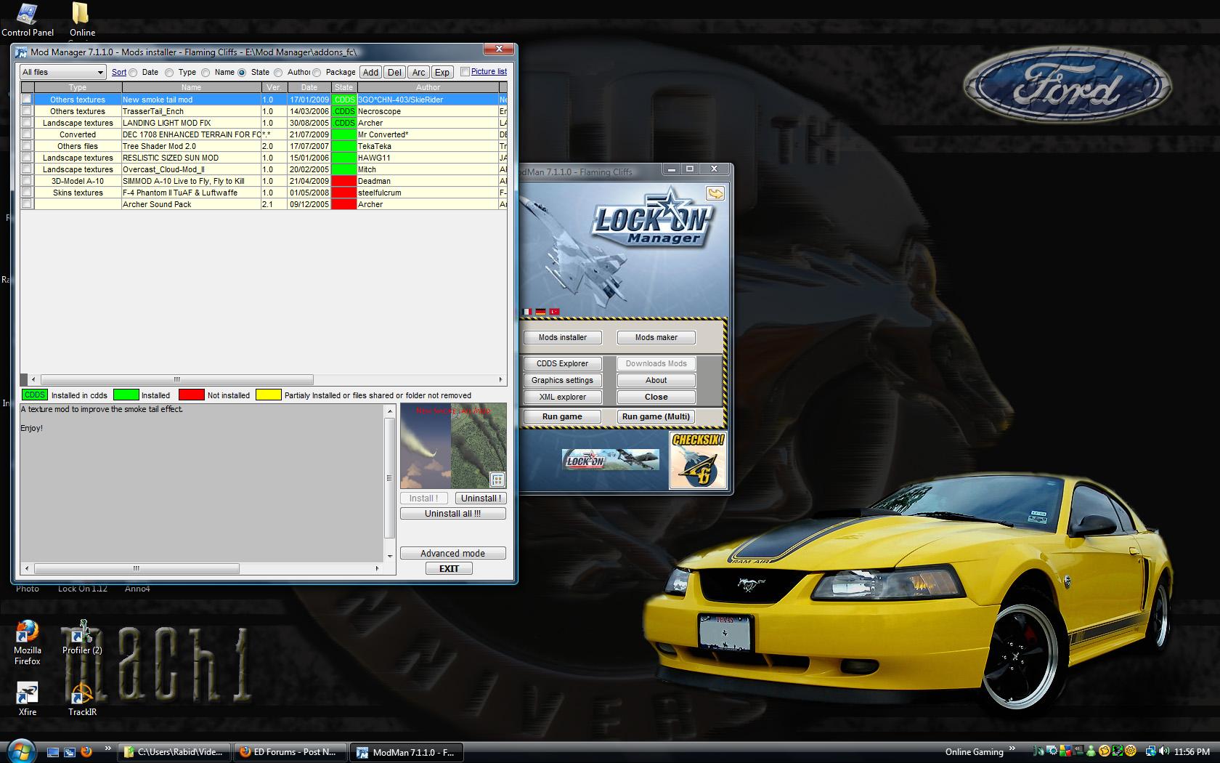
Task: Click the description pane horizontal scrollbar thumb
Action: 136,568
